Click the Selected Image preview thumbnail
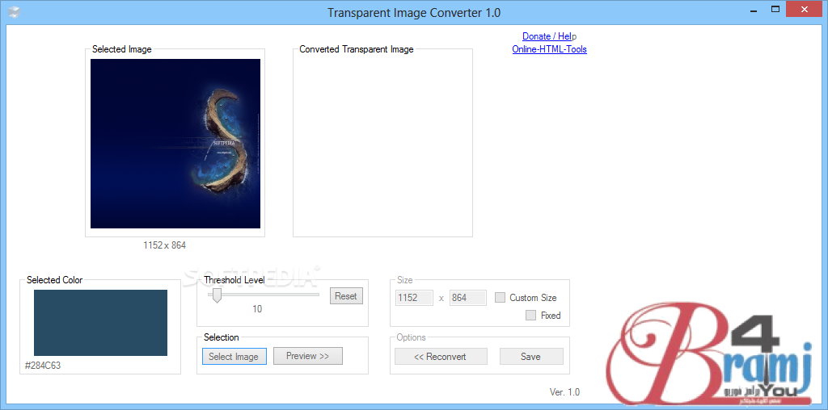Image resolution: width=828 pixels, height=410 pixels. 175,144
